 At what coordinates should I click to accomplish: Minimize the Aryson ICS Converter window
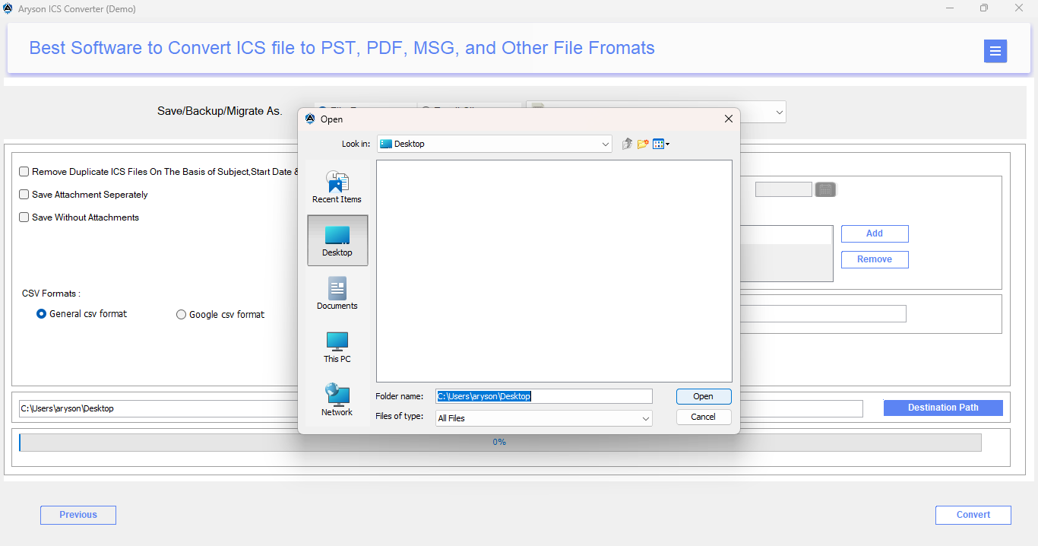950,8
